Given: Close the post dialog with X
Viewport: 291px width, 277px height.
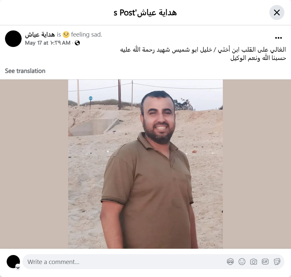Looking at the screenshot, I should coord(277,13).
